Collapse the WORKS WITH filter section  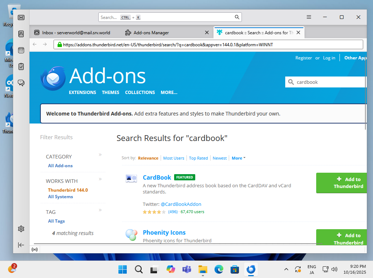[x=100, y=179]
